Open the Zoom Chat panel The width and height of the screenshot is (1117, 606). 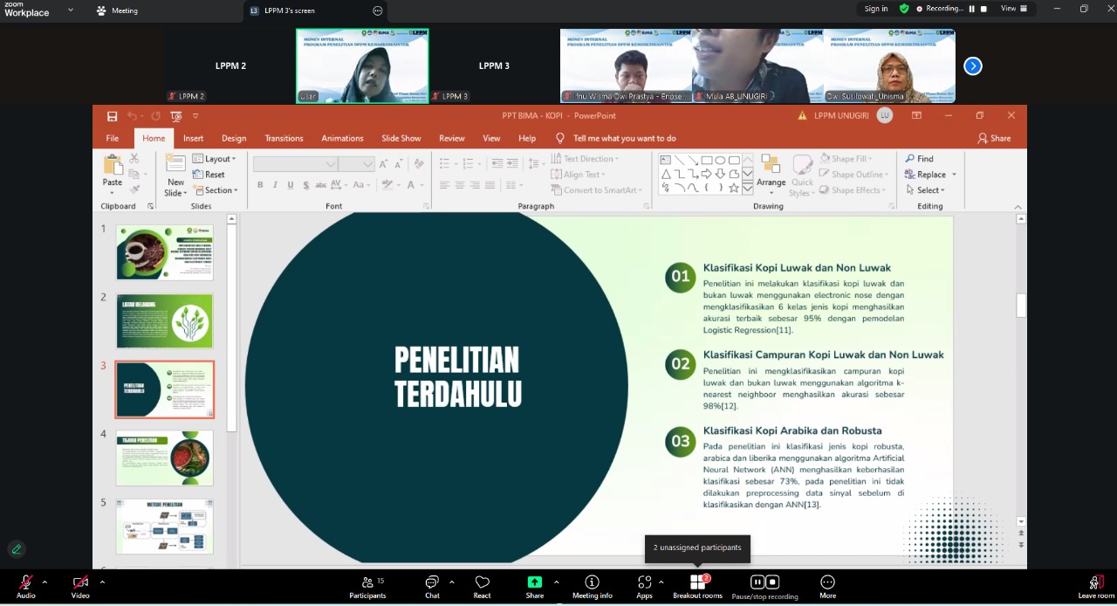(x=432, y=583)
